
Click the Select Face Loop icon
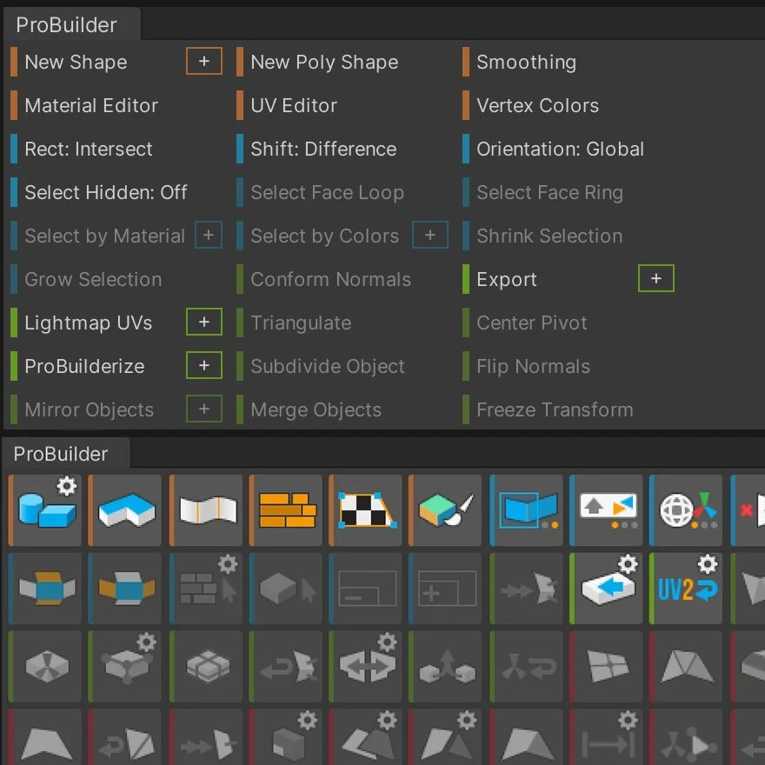point(45,588)
